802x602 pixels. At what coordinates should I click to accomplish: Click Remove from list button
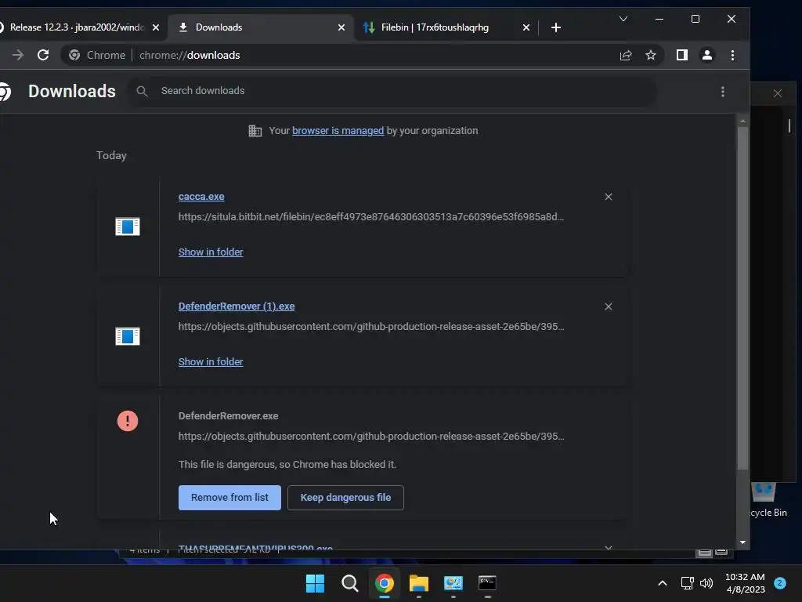click(229, 498)
